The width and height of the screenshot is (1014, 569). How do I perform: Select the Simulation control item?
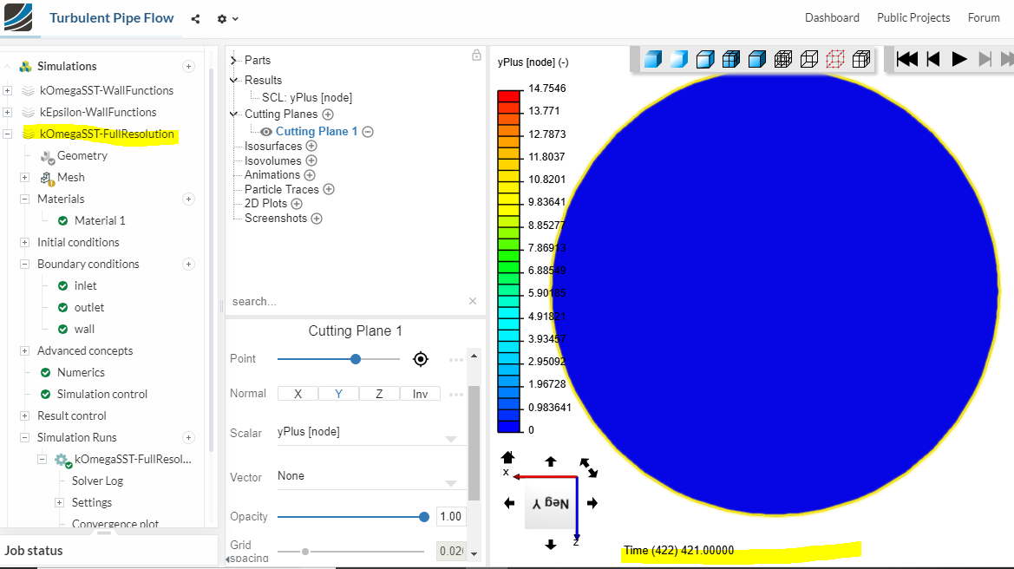click(x=101, y=394)
